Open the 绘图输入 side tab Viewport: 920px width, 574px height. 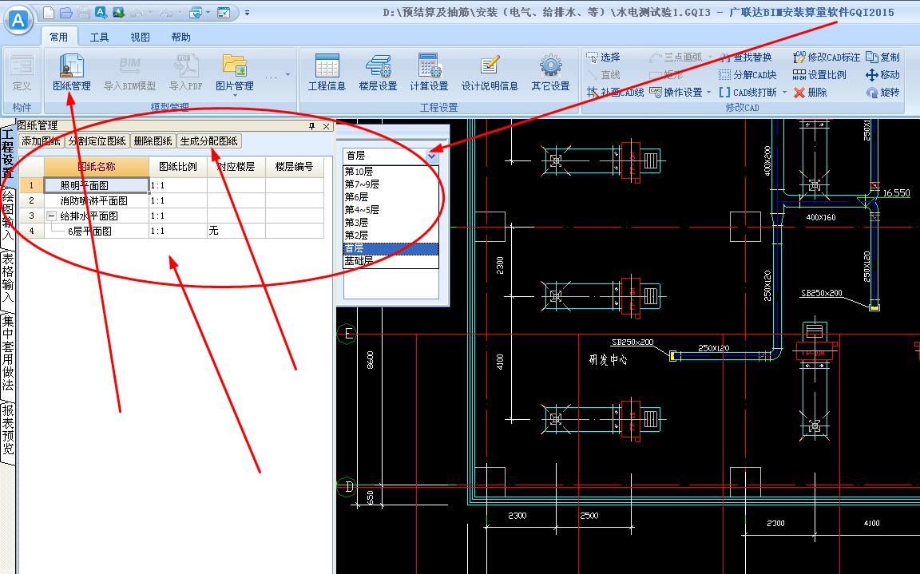click(x=8, y=216)
